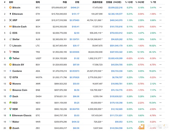Sort by the 流通供给量 supply column header

pyautogui.click(x=97, y=2)
